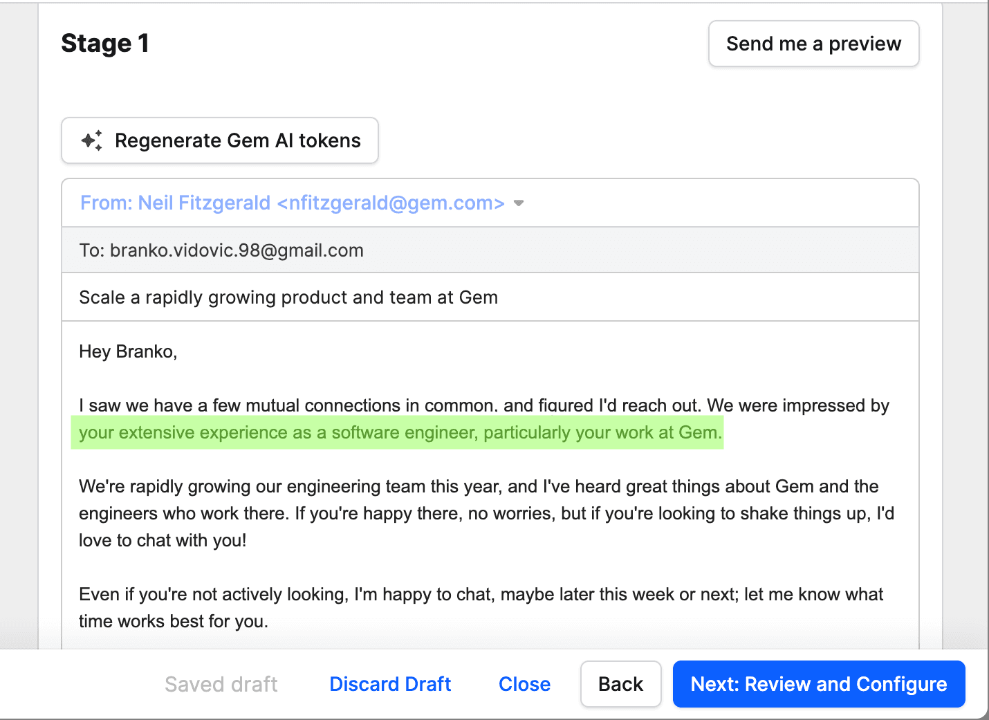The height and width of the screenshot is (720, 989).
Task: Select the green highlighted AI token sentence
Action: coord(400,433)
